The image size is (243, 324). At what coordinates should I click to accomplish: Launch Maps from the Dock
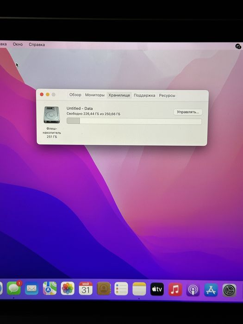50,288
